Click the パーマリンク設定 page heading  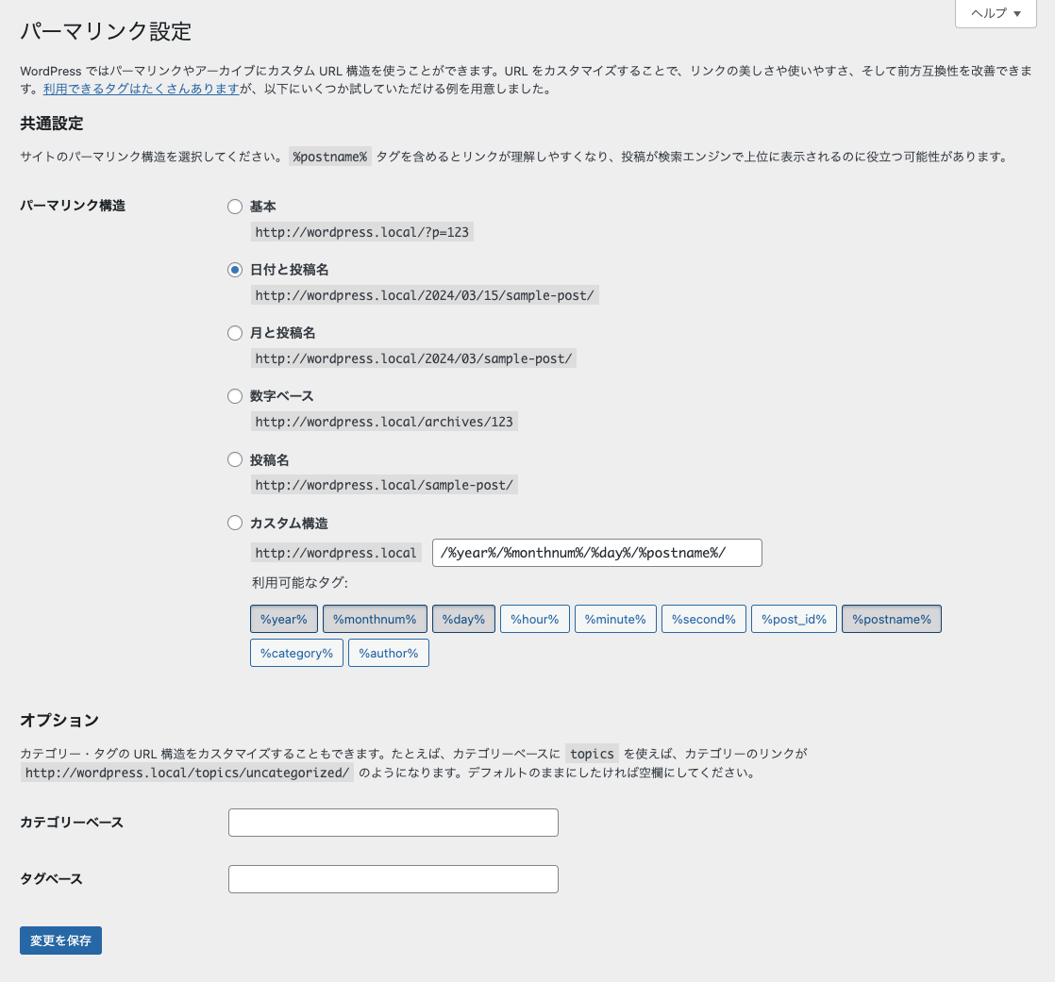pos(106,32)
